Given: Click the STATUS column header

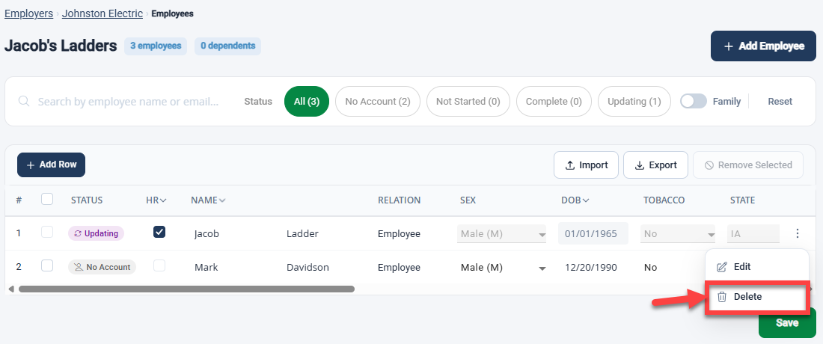Looking at the screenshot, I should pos(87,200).
